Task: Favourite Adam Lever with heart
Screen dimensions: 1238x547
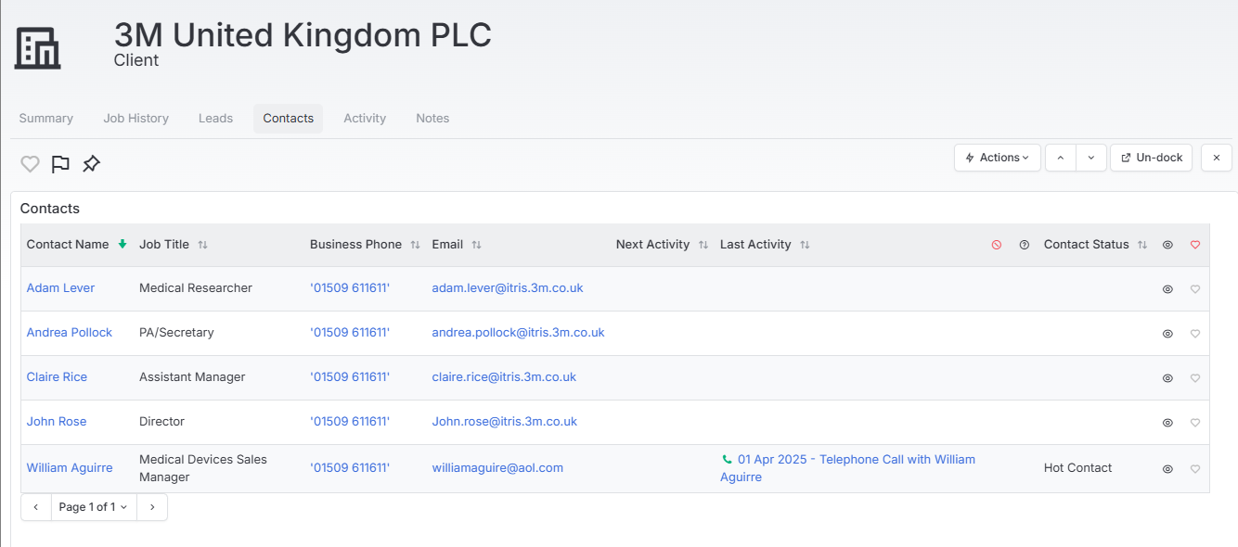Action: click(x=1195, y=289)
